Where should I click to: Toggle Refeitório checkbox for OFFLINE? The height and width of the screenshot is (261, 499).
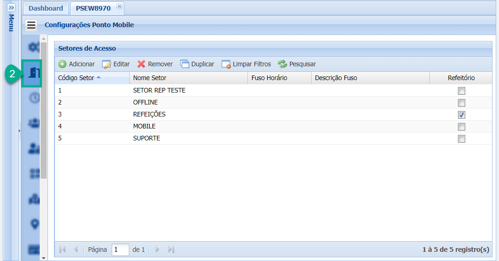(462, 103)
